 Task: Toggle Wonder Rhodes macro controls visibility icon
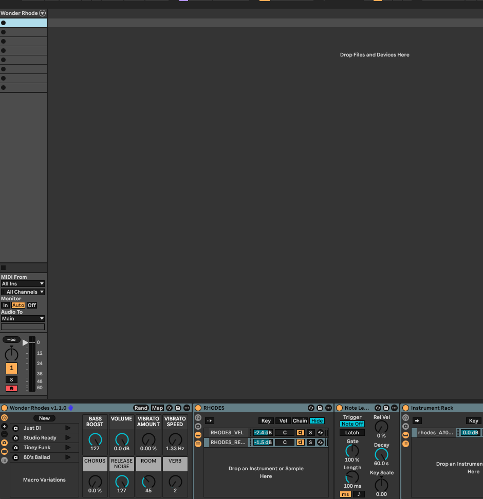click(5, 418)
